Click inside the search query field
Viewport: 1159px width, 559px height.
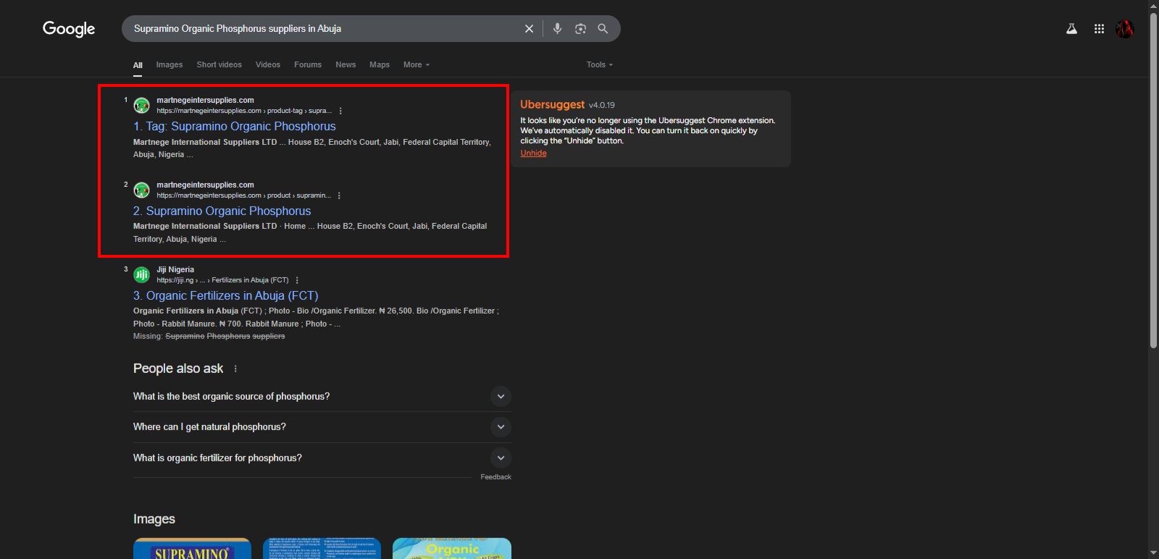pyautogui.click(x=322, y=29)
